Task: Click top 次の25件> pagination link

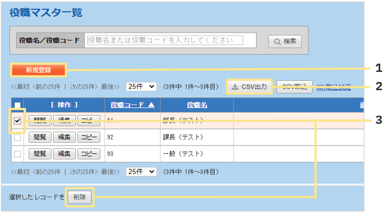Action: (84, 87)
